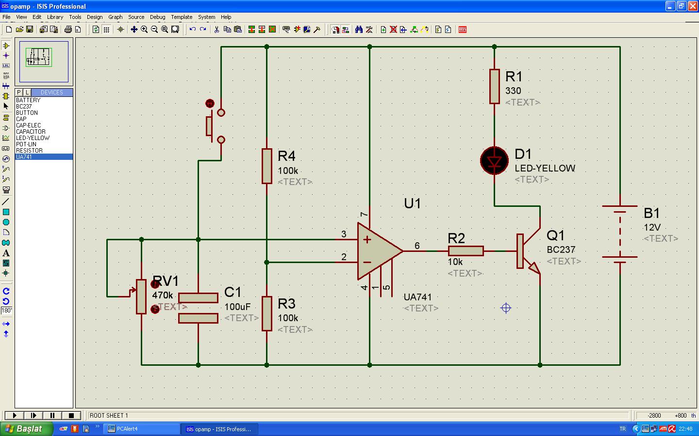Add a new sheet to design
This screenshot has width=699, height=436.
383,30
